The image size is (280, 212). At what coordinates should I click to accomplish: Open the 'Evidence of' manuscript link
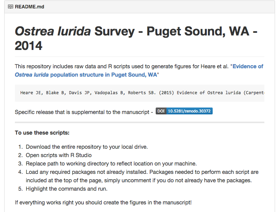point(248,66)
